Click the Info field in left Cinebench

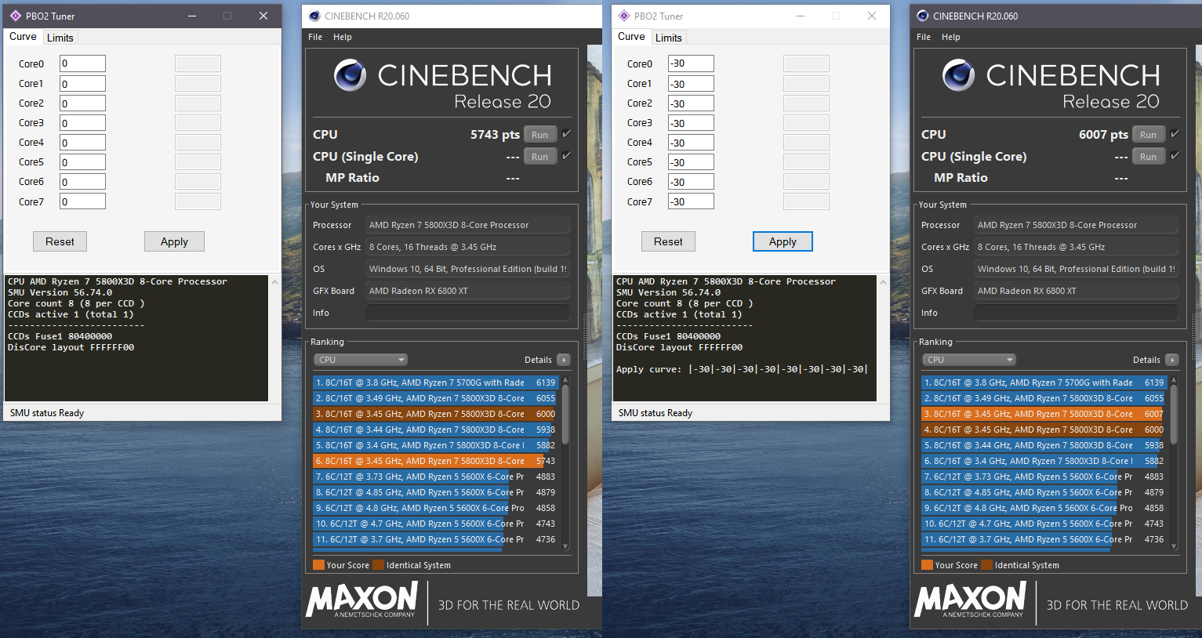click(x=467, y=313)
